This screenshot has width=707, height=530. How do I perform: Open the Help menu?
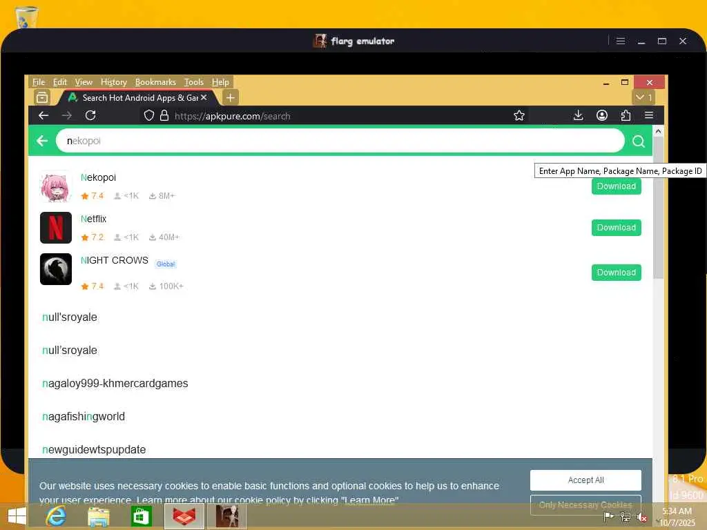pos(220,82)
